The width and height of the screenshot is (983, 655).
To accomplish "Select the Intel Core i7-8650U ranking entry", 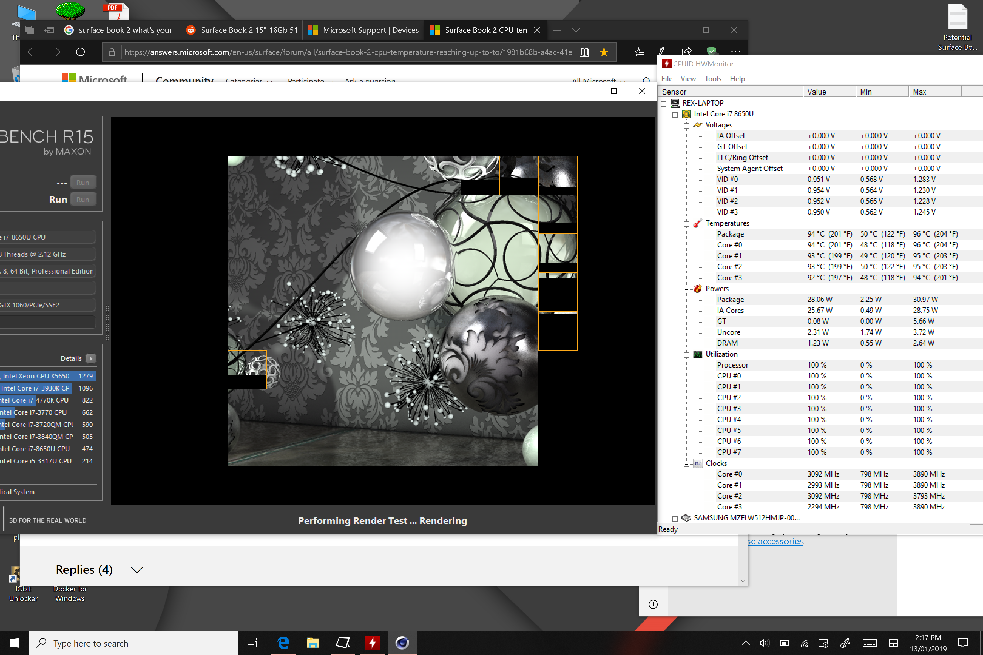I will (42, 448).
